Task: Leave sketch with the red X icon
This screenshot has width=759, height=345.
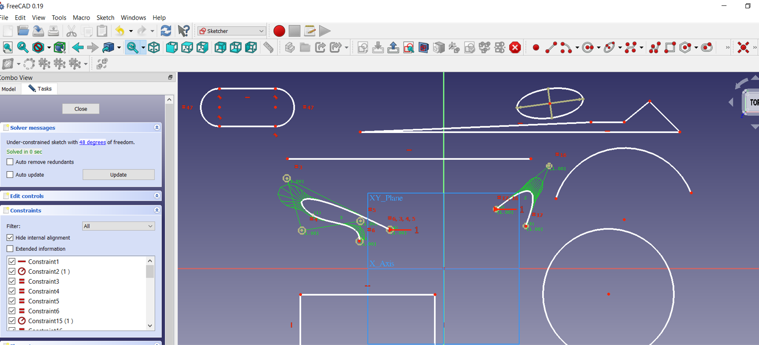Action: [515, 47]
